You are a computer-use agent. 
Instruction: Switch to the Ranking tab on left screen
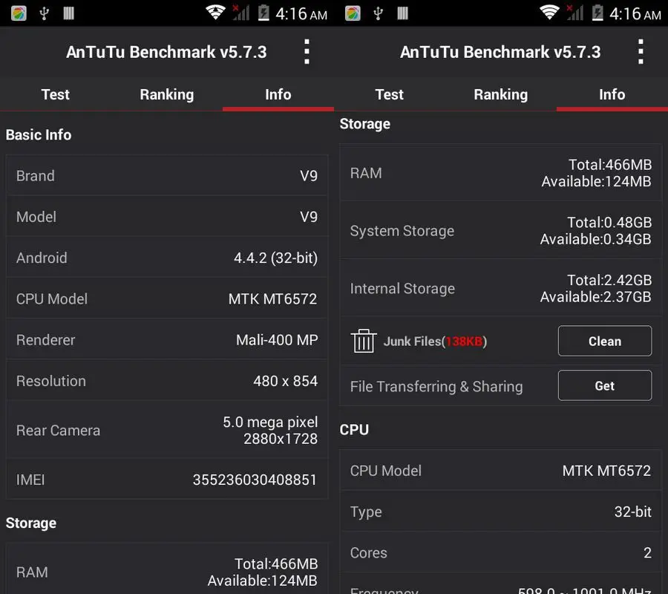point(167,94)
